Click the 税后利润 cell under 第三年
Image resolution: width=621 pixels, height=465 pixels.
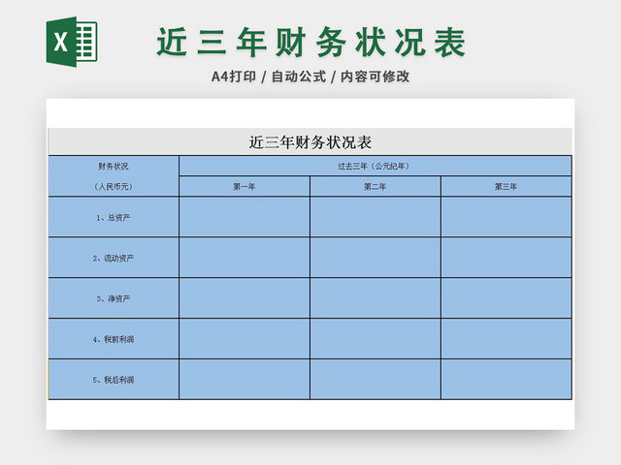(x=507, y=379)
